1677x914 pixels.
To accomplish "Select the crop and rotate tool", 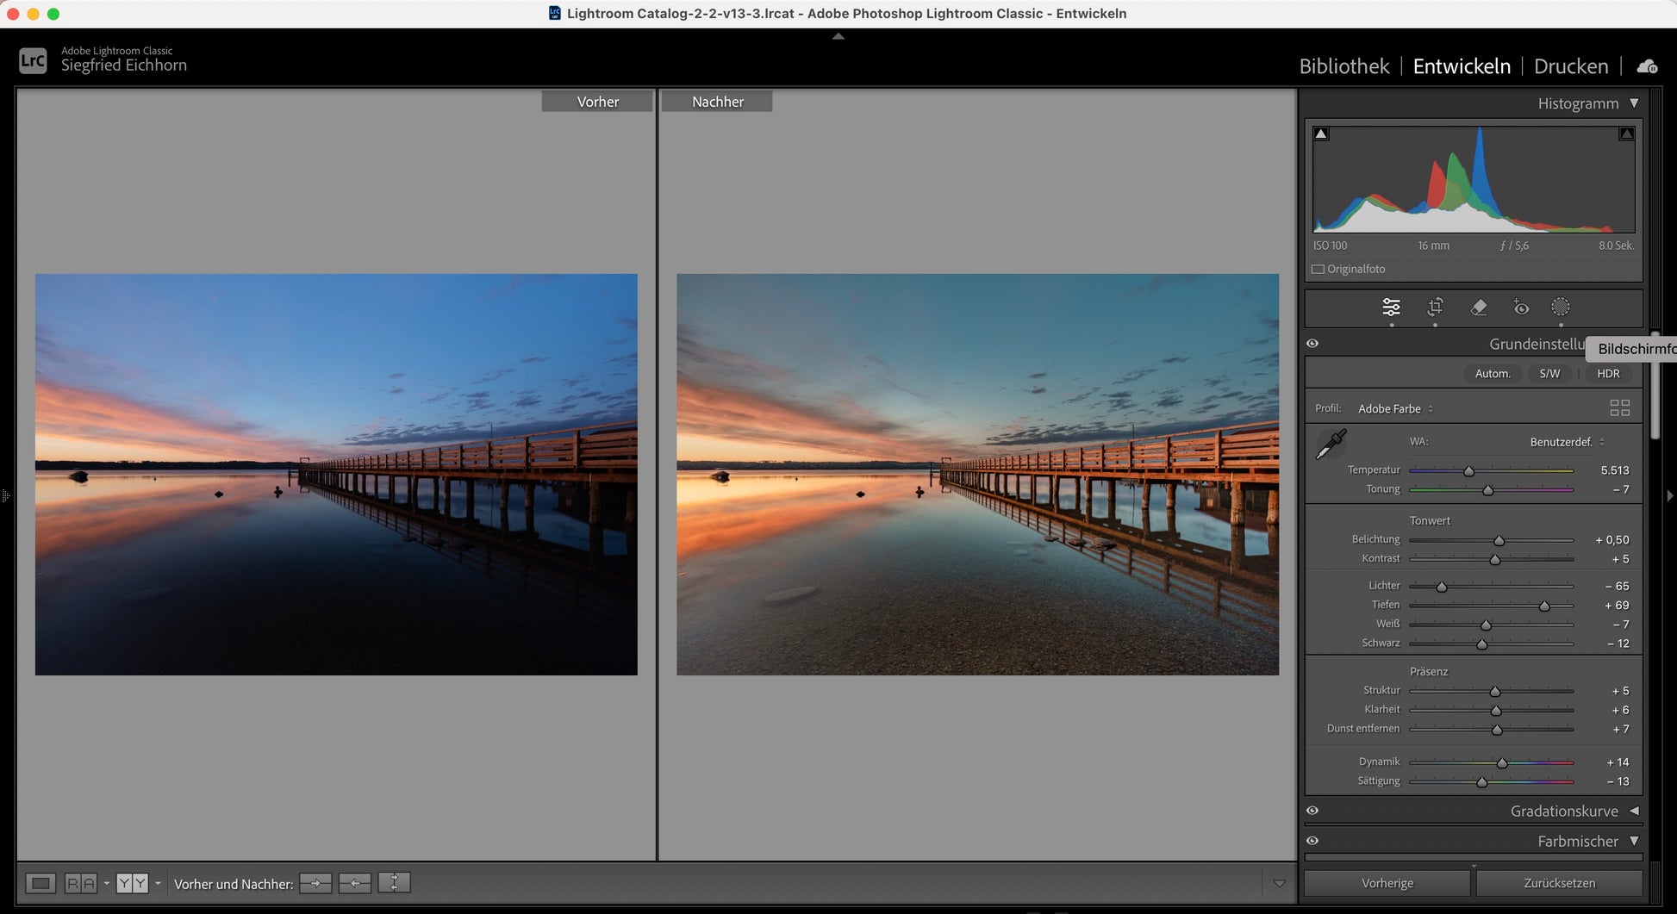I will pos(1435,308).
